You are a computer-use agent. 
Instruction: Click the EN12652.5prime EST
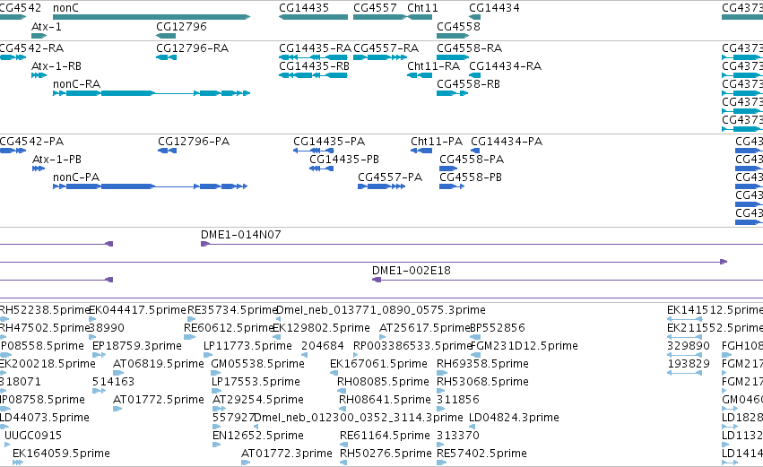[x=217, y=445]
